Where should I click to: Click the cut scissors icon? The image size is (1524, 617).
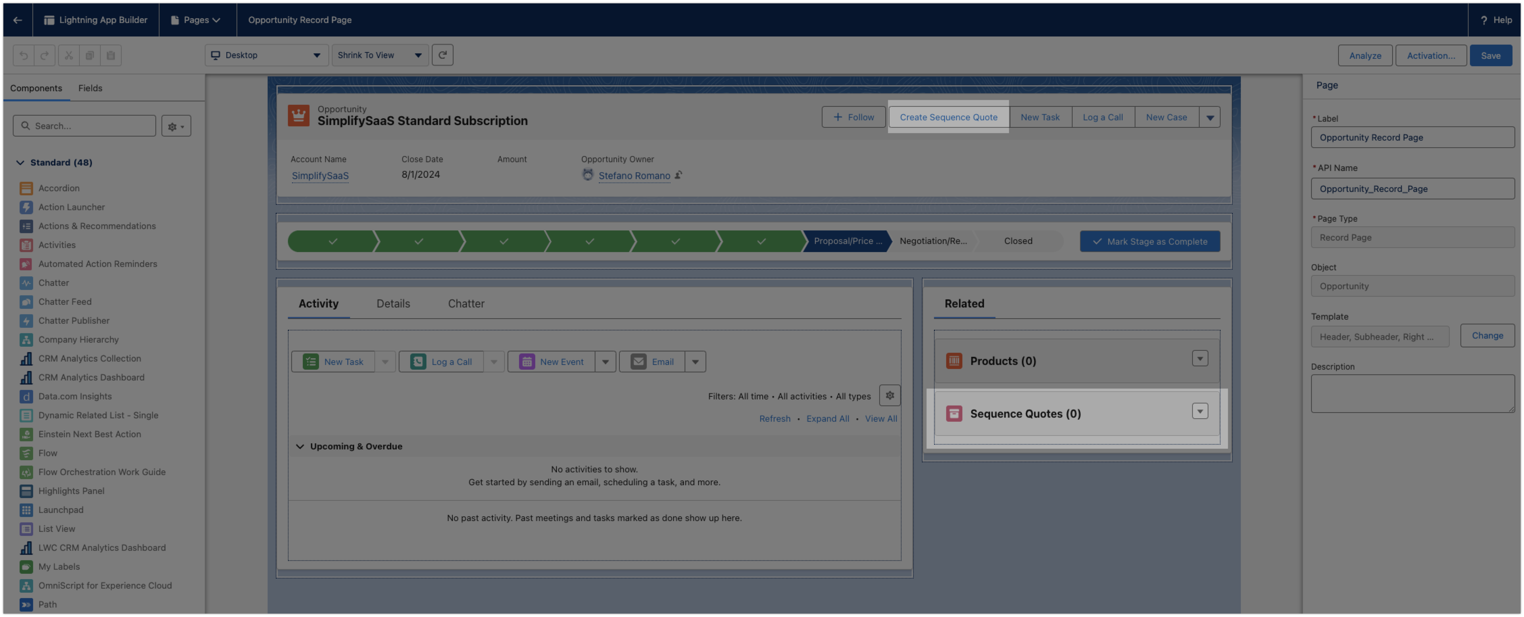69,56
